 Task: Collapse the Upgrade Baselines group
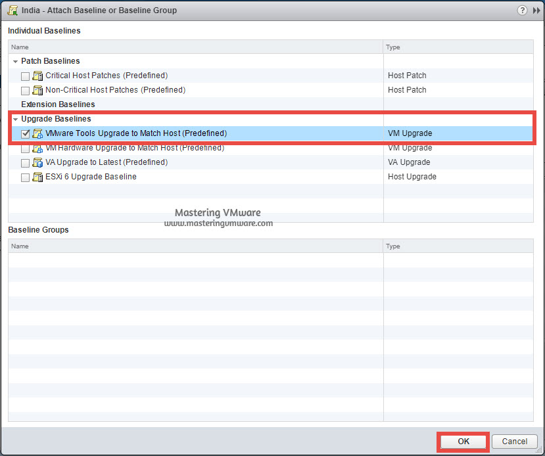click(14, 119)
